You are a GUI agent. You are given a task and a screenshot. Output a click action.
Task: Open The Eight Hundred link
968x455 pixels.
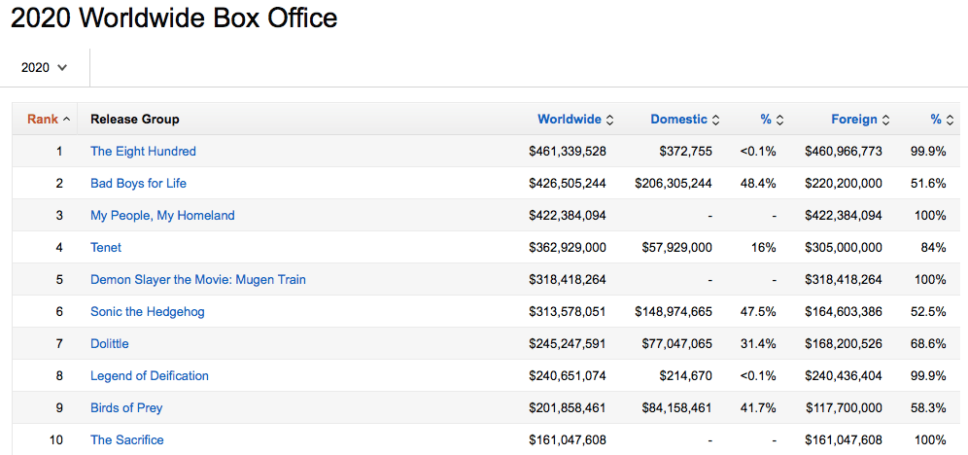pyautogui.click(x=143, y=152)
